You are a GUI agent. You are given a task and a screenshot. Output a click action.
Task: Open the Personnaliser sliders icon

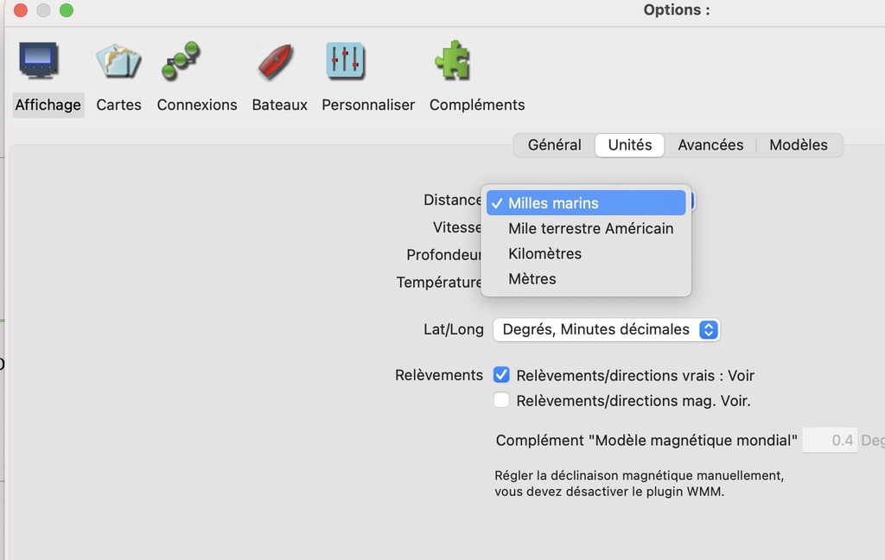pos(346,60)
